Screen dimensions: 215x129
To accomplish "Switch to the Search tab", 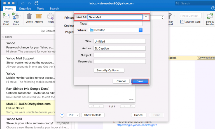I will (54, 8).
